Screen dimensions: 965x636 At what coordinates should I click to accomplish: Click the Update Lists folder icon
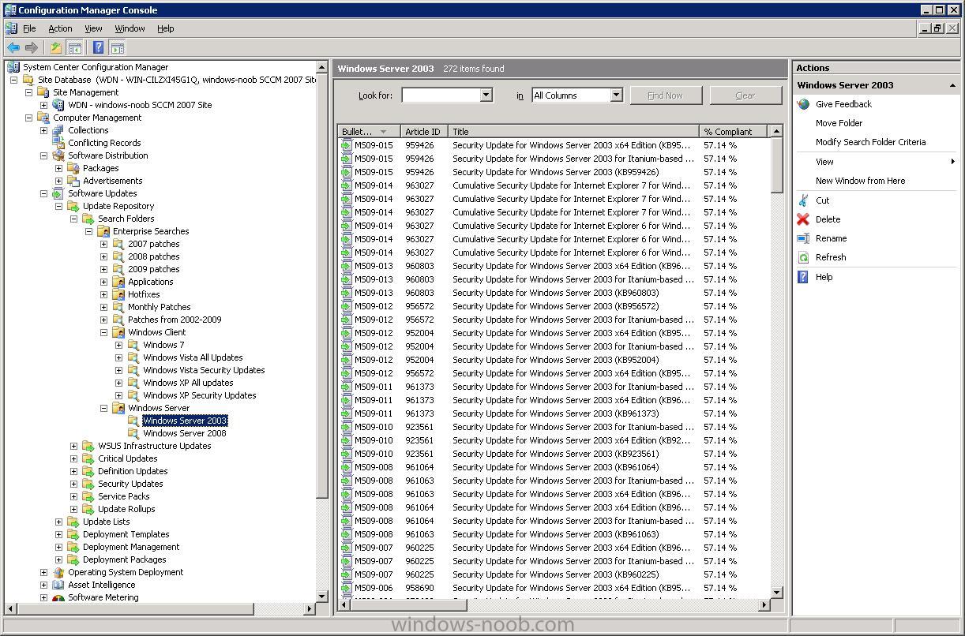pos(73,522)
